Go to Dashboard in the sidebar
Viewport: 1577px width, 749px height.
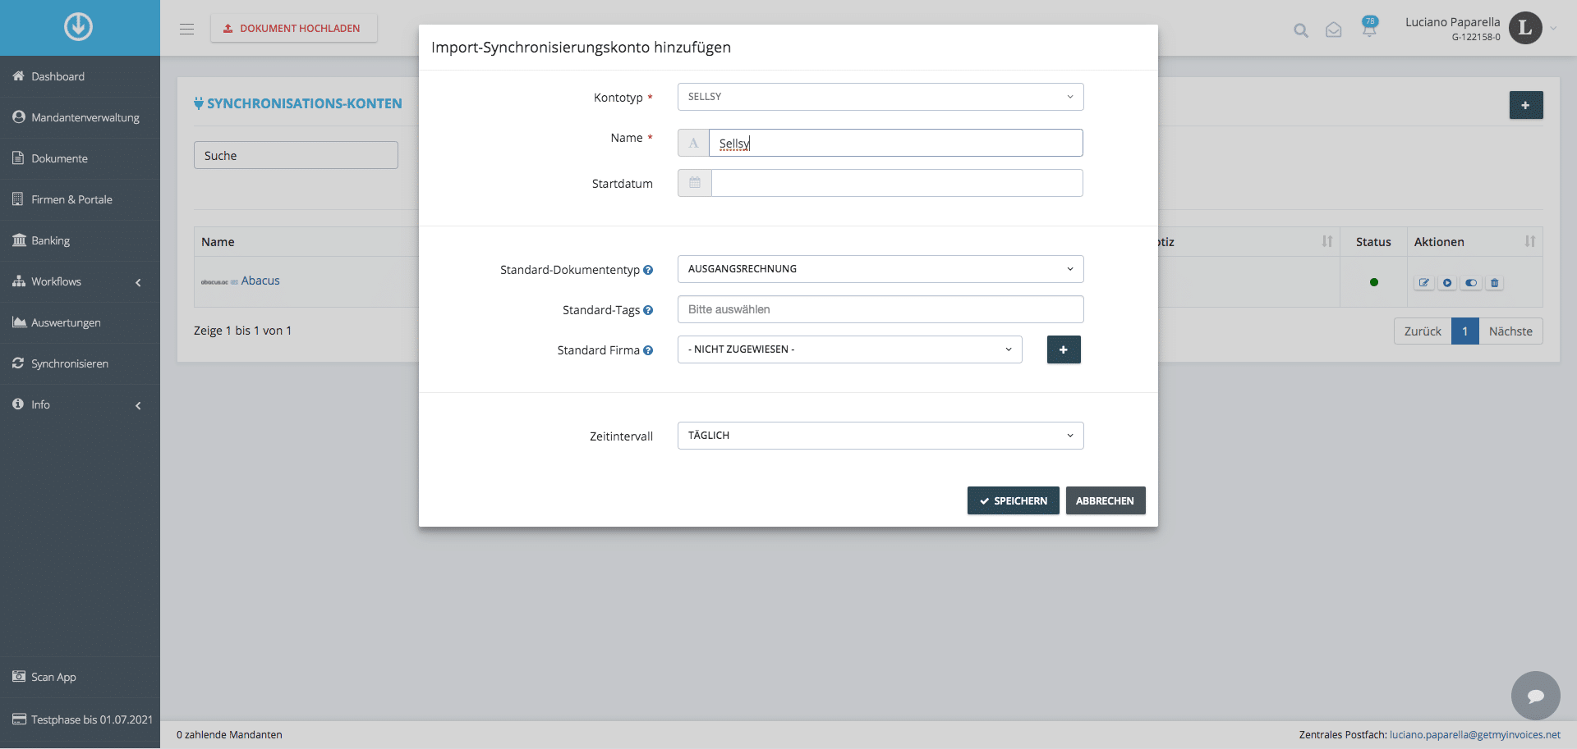point(80,76)
